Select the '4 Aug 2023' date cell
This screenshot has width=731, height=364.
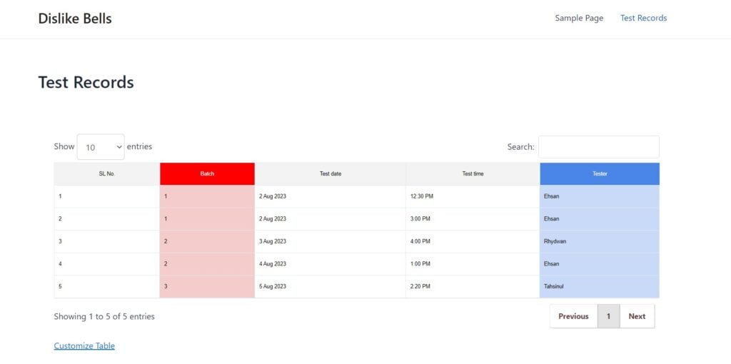330,264
